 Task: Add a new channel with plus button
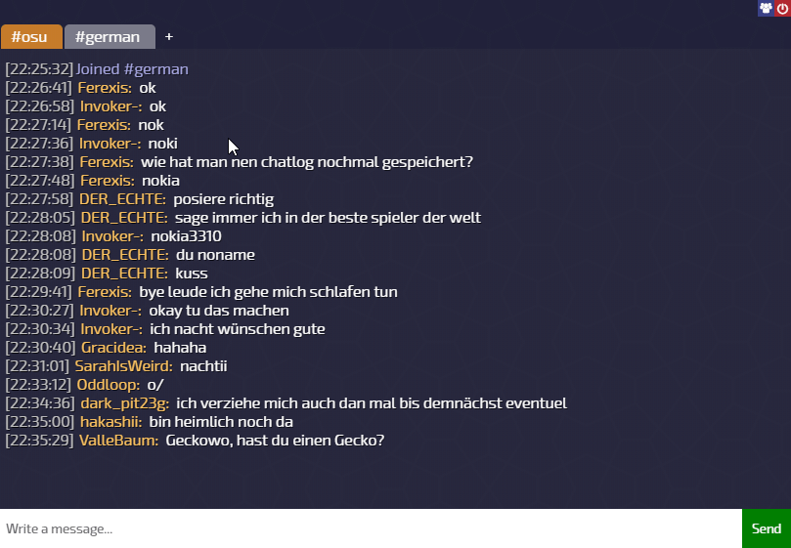[169, 37]
